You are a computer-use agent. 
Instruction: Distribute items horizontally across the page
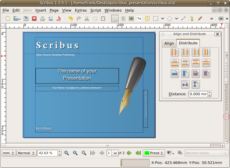(175, 74)
